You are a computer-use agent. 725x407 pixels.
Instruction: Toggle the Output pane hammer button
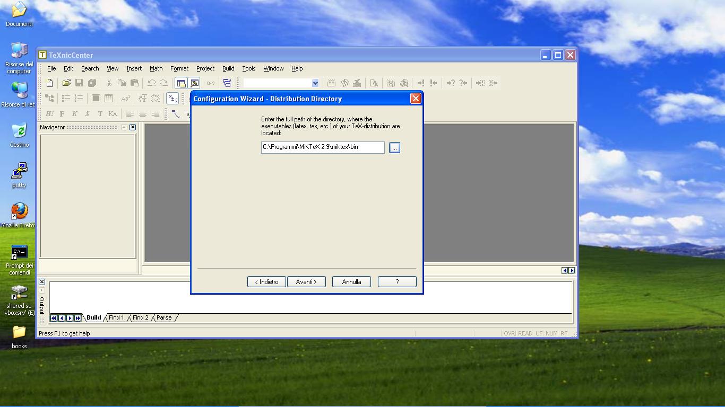pyautogui.click(x=194, y=83)
